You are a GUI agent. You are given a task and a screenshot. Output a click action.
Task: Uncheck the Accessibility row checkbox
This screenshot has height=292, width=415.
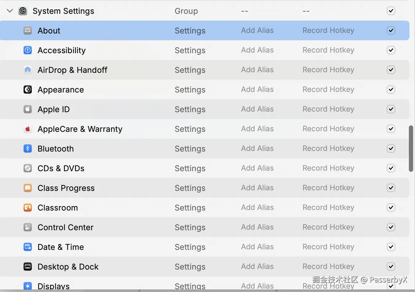391,50
